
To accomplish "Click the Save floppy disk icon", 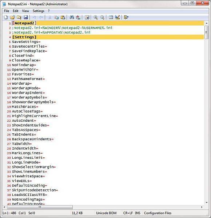I will point(25,17).
